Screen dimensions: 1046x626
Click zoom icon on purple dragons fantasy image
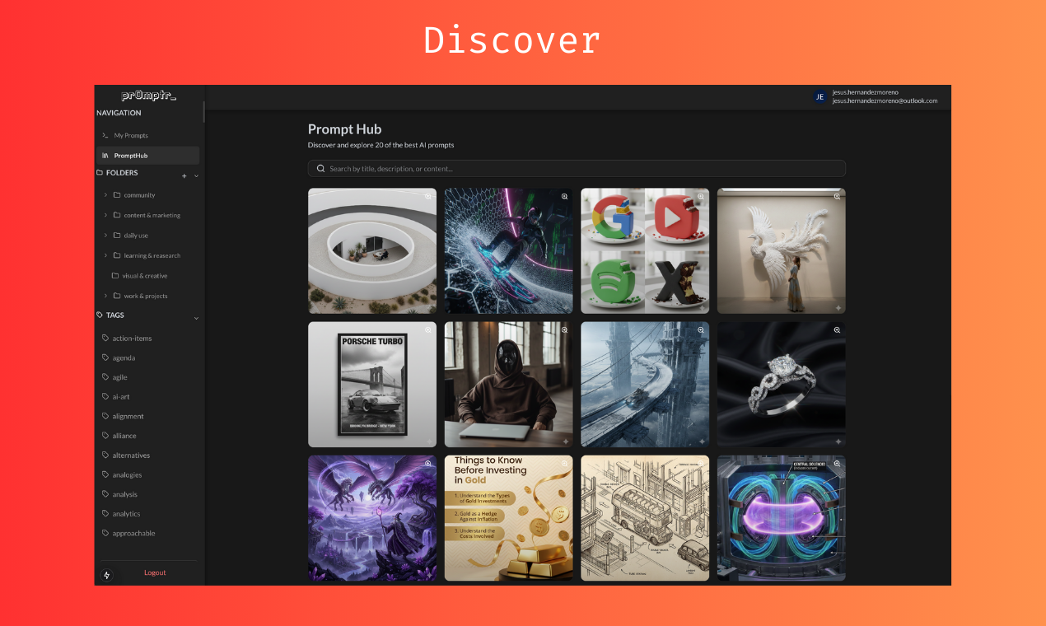(428, 464)
